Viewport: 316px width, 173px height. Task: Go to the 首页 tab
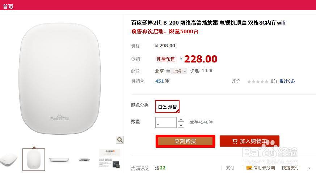[x=8, y=7]
